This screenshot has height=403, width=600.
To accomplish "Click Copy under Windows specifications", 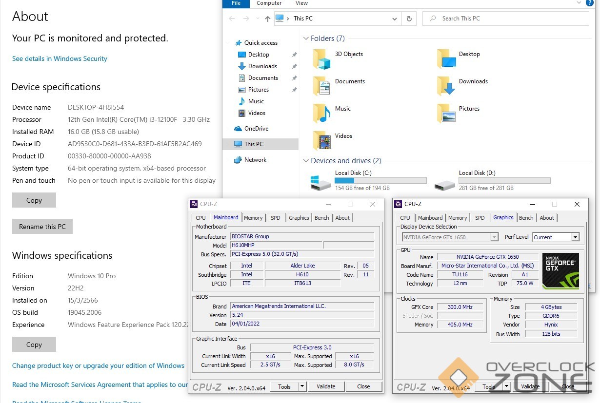I will 34,345.
